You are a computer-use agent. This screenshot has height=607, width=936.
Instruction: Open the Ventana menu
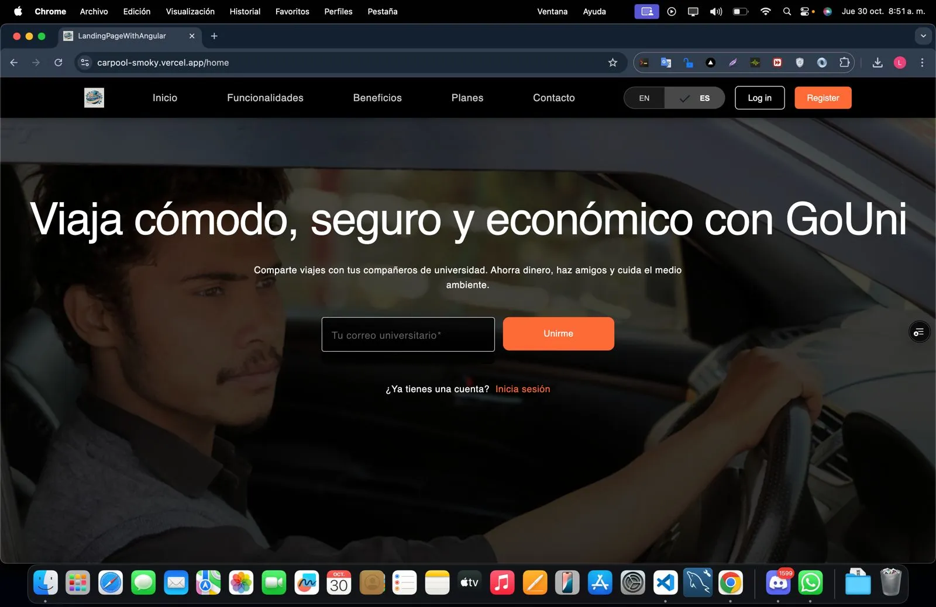552,11
